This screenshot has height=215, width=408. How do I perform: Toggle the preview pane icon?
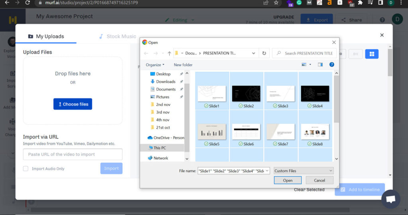(320, 64)
